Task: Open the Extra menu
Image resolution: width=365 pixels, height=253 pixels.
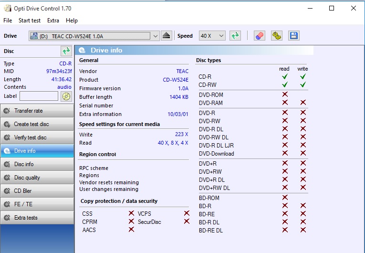Action: (53, 21)
